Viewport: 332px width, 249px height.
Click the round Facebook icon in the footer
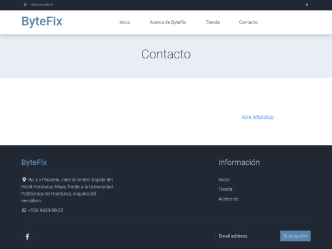pos(27,236)
